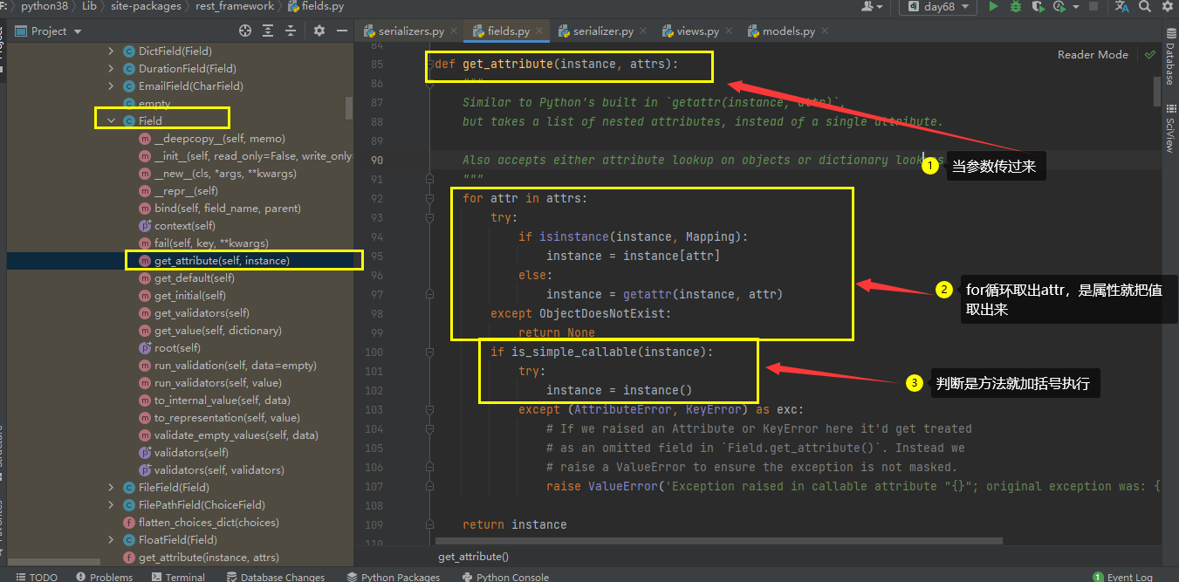The height and width of the screenshot is (582, 1179).
Task: Place cursor on 'return instance' line
Action: [x=514, y=524]
